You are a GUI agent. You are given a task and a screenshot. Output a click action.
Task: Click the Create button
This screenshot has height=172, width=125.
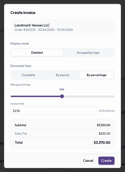106,161
